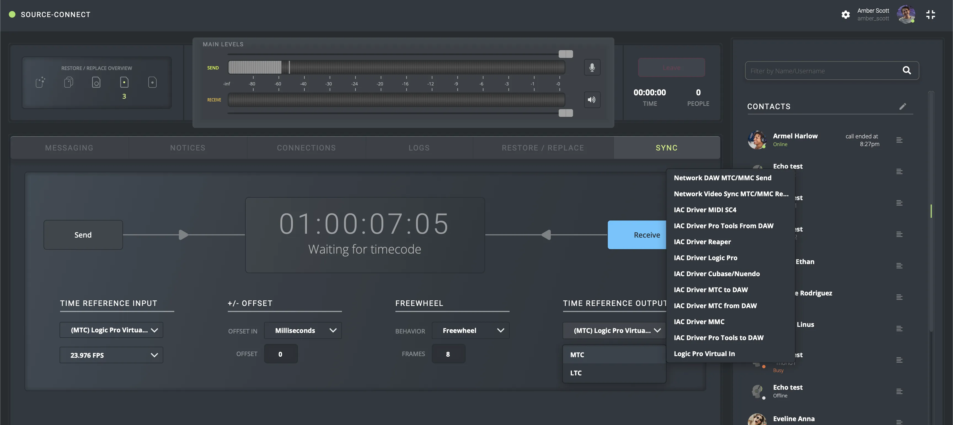Click the search magnifier icon in contacts
The width and height of the screenshot is (953, 425).
[x=906, y=70]
